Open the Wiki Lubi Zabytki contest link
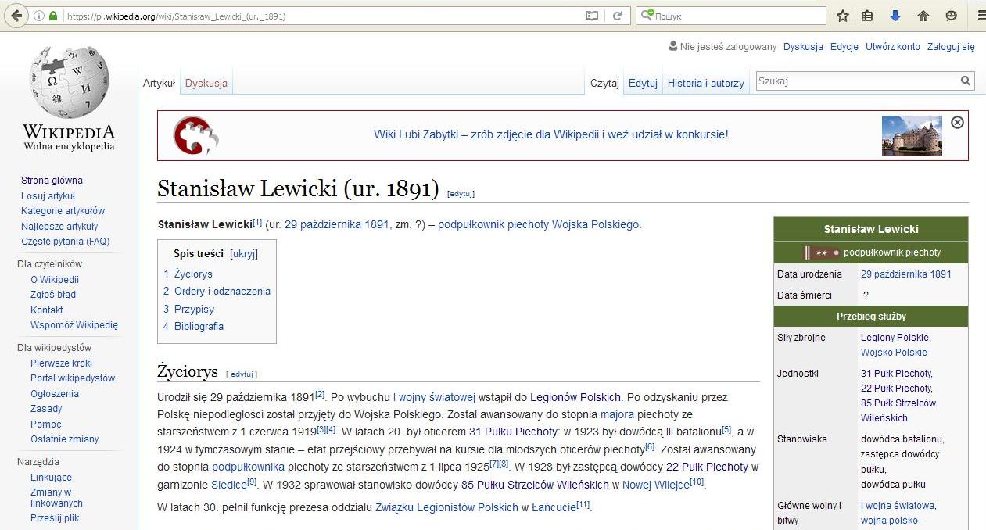 (550, 134)
